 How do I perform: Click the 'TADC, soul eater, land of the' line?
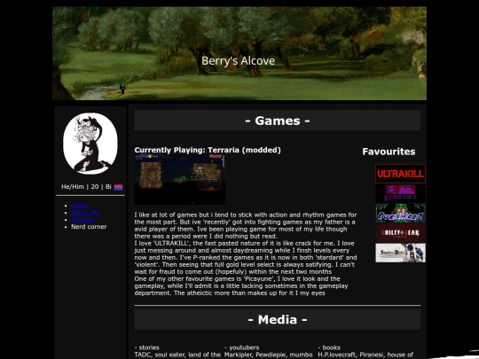tap(177, 355)
